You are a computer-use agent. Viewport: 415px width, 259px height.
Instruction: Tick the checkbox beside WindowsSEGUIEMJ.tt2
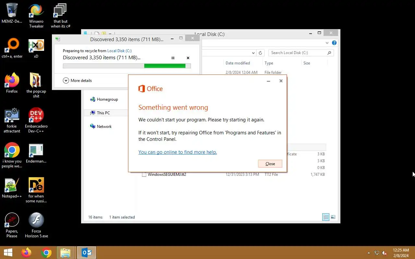tap(144, 175)
